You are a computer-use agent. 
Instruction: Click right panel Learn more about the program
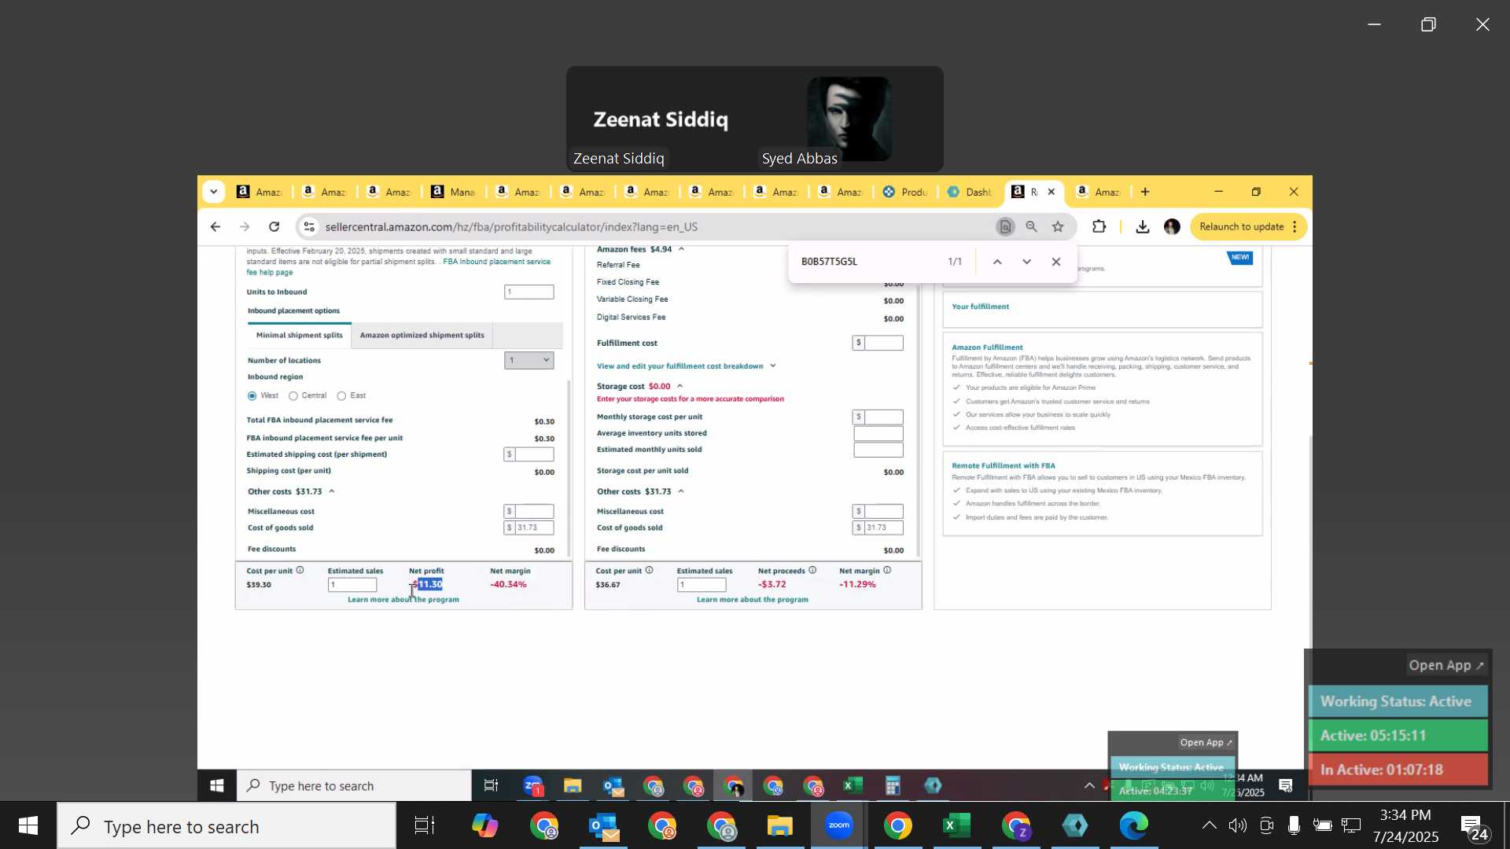[x=753, y=600]
